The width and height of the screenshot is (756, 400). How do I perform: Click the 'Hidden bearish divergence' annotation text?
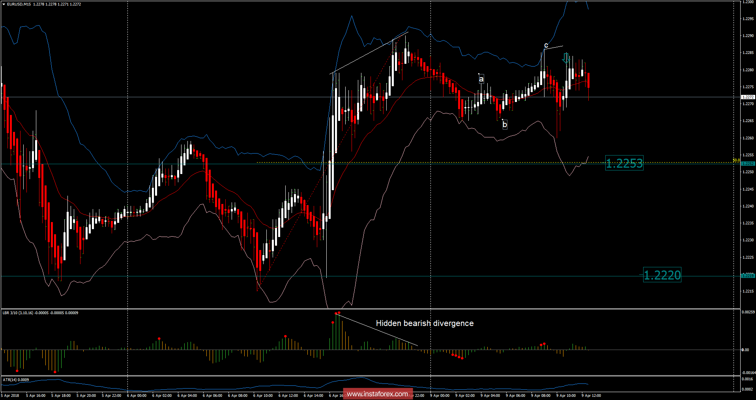tap(425, 323)
